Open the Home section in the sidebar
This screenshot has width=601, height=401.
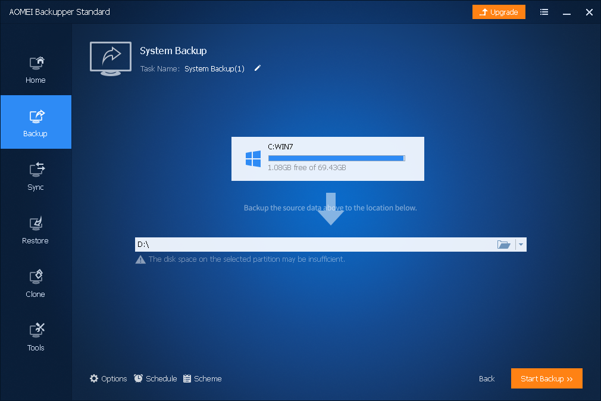pyautogui.click(x=36, y=69)
